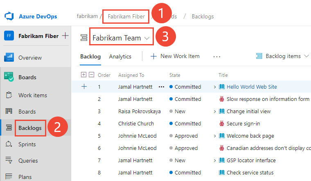
Task: Expand all rows with plus box icon
Action: [84, 75]
